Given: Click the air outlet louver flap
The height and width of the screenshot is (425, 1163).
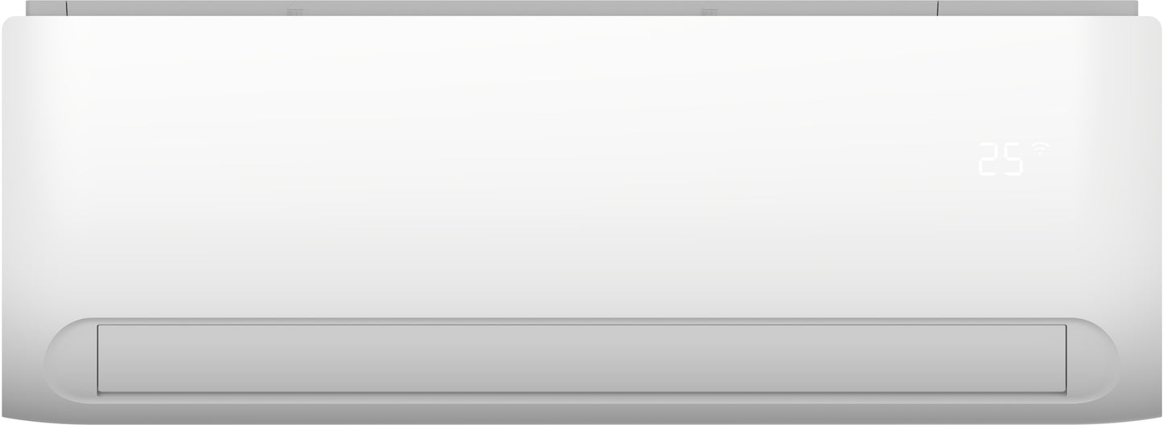Looking at the screenshot, I should (x=582, y=358).
